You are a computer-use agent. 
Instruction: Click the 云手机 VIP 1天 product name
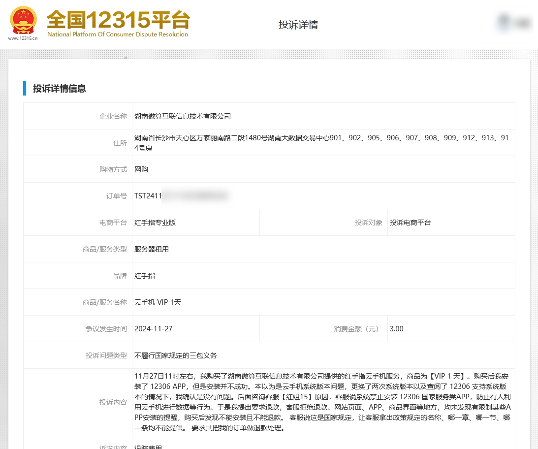pyautogui.click(x=158, y=302)
